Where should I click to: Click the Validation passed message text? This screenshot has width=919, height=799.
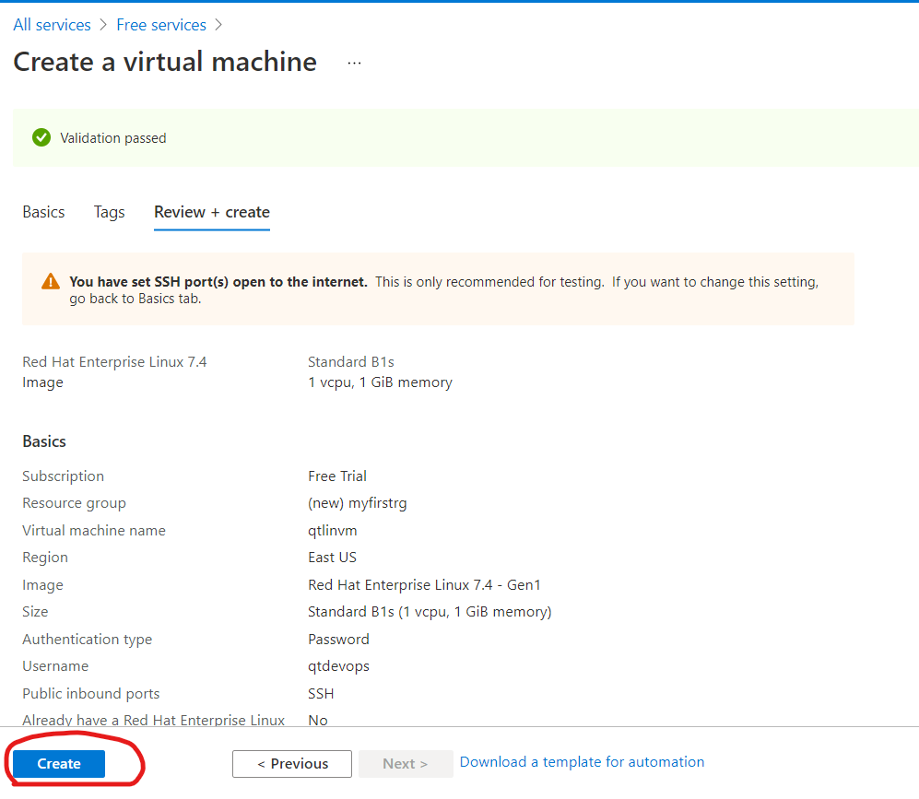[x=113, y=137]
